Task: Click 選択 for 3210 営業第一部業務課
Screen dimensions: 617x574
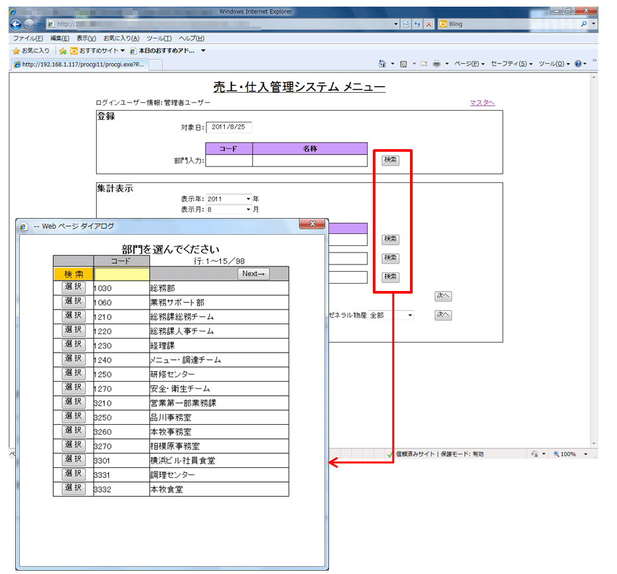Action: [74, 402]
